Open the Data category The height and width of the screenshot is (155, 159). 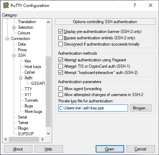(22, 44)
